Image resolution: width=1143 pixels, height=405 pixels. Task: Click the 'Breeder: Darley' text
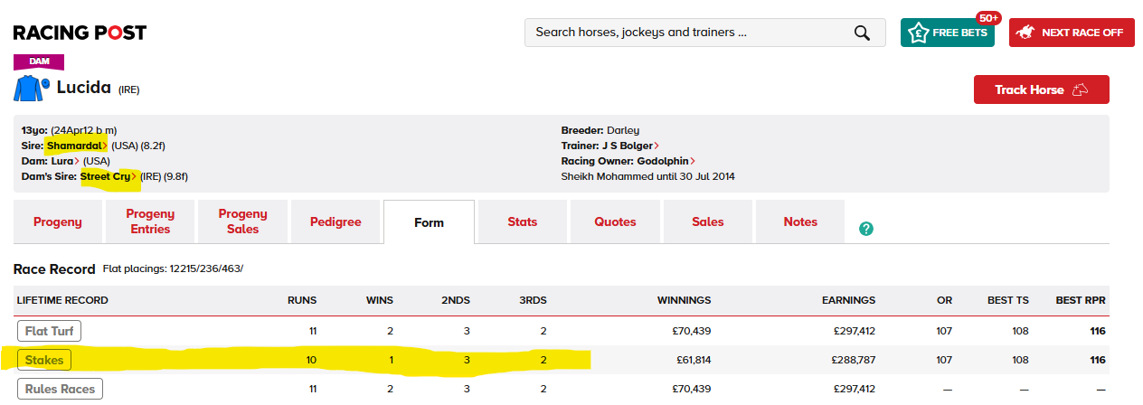[x=600, y=130]
